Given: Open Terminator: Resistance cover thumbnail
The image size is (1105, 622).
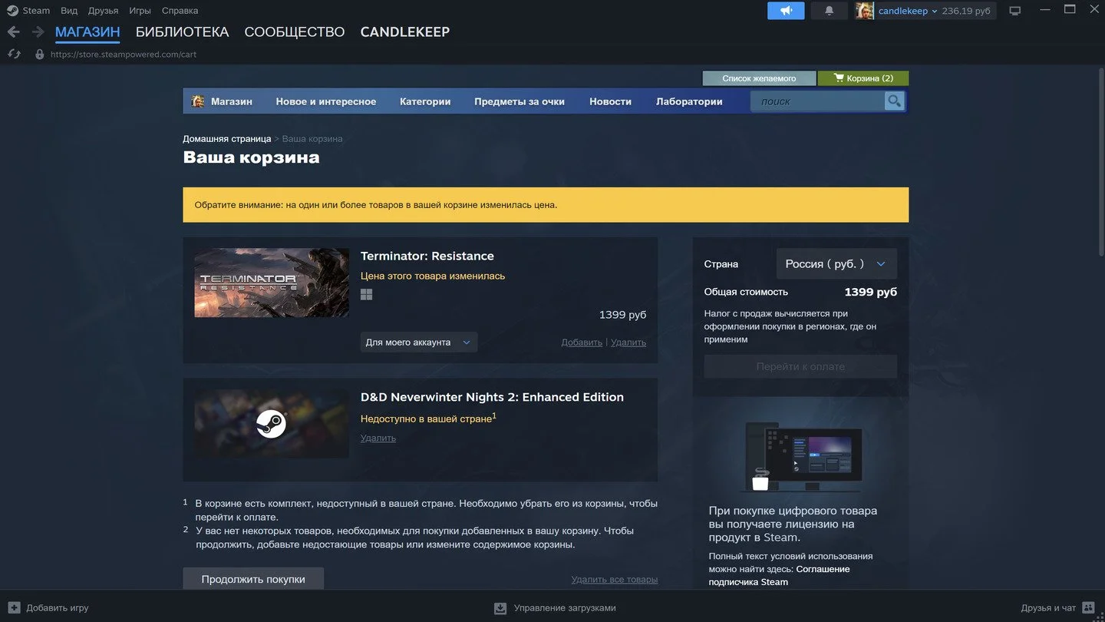Looking at the screenshot, I should coord(272,283).
